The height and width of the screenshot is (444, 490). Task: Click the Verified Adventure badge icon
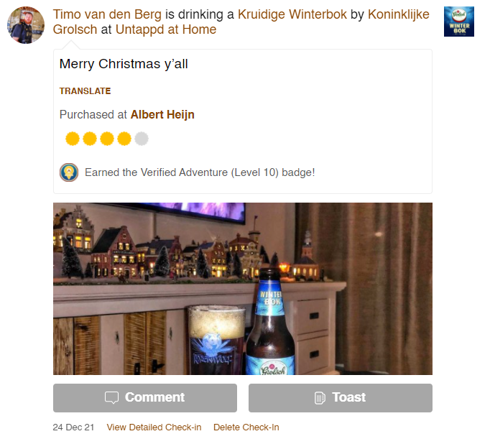(69, 172)
